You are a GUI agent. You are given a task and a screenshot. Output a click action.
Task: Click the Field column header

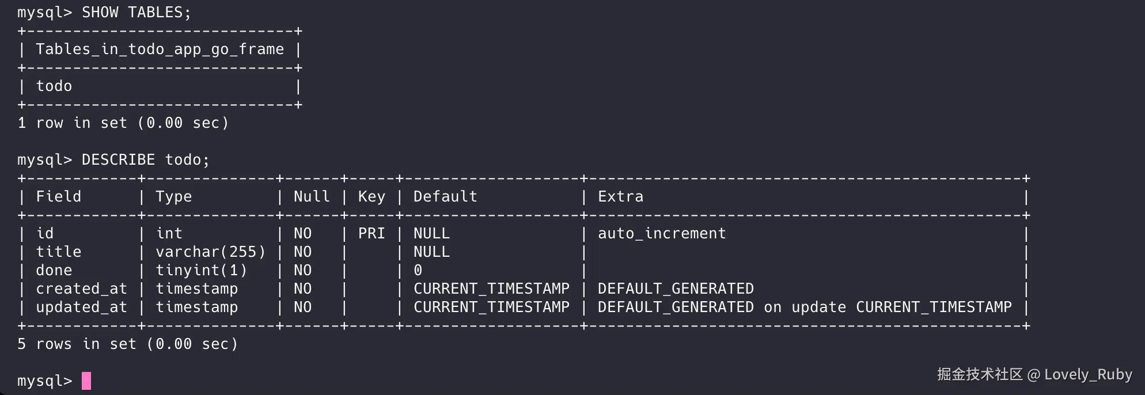58,197
